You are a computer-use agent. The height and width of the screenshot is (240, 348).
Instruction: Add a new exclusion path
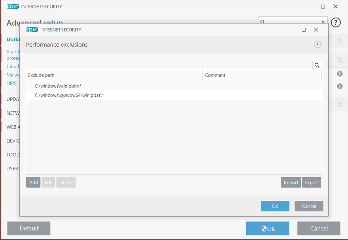pos(33,182)
